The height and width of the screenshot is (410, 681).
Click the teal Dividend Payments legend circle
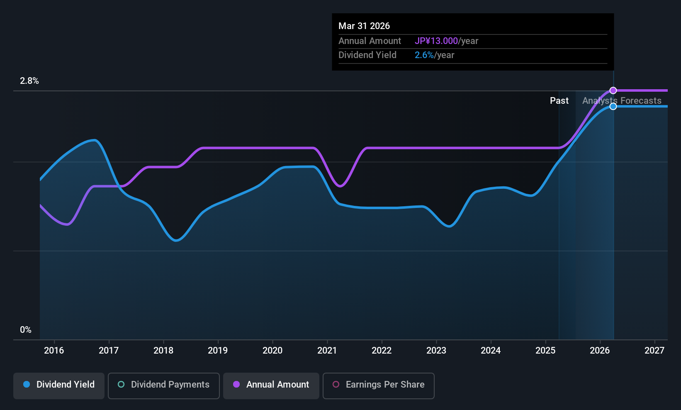point(121,384)
